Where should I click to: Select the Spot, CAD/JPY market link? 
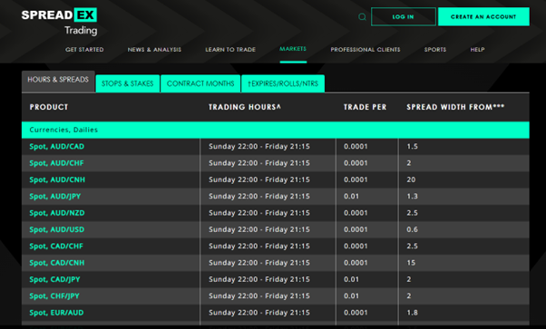pos(54,279)
